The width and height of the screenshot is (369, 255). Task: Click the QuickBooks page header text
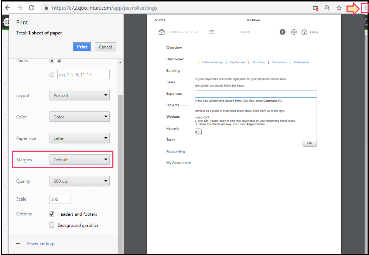tap(253, 20)
